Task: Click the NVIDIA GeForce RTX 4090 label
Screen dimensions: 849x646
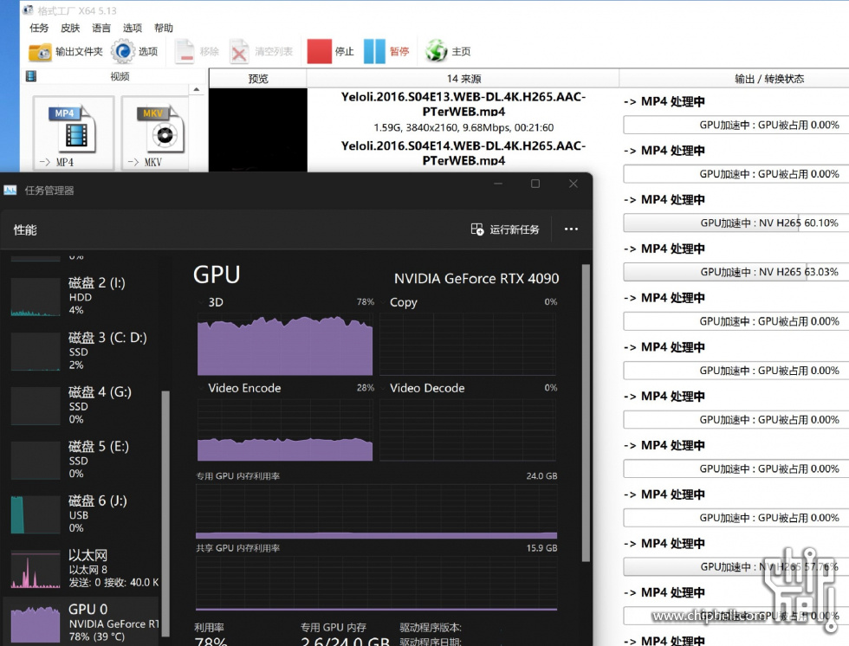Action: [476, 279]
